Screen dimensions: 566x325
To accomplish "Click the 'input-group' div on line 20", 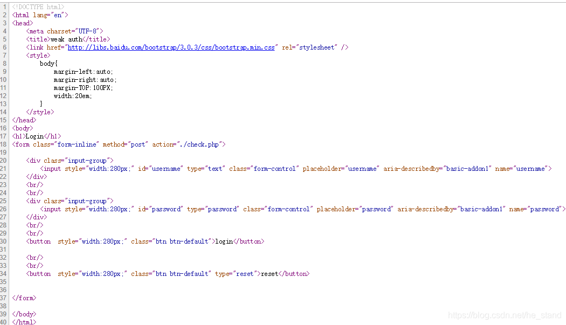I will [70, 161].
